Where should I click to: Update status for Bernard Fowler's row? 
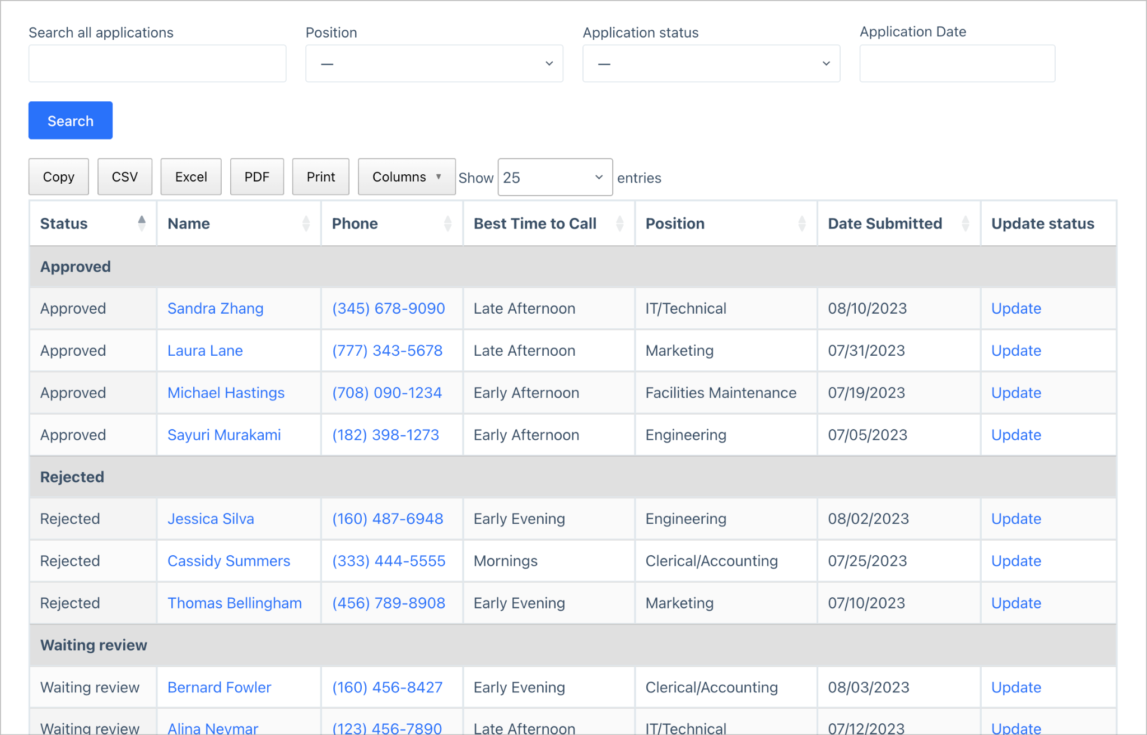point(1016,687)
